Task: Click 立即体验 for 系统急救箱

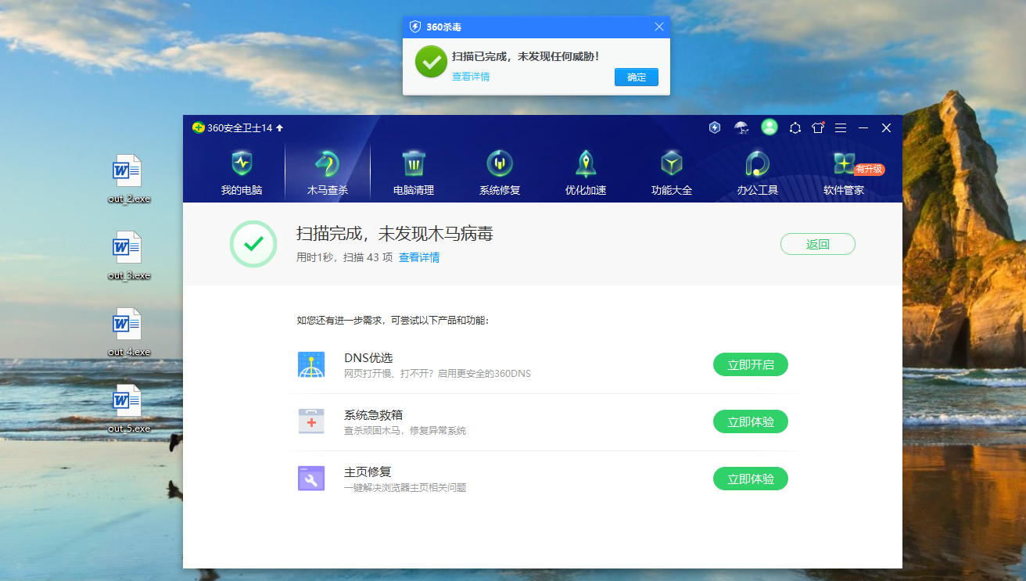Action: [x=750, y=421]
